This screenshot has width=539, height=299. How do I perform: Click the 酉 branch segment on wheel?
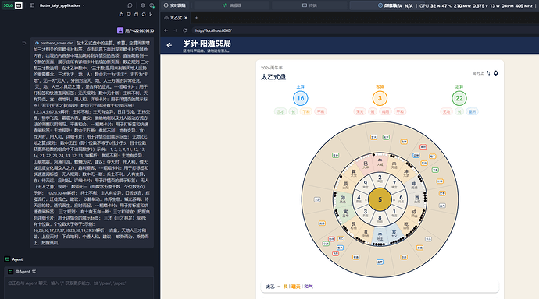[x=417, y=199]
